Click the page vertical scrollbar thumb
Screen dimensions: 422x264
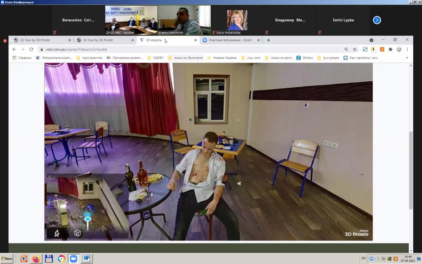click(x=411, y=171)
